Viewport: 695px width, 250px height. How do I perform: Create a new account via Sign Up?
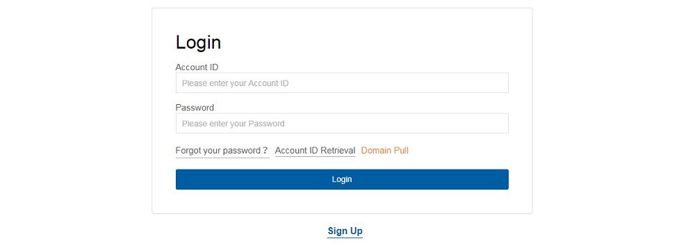[x=345, y=231]
